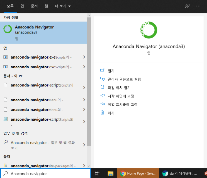The width and height of the screenshot is (207, 178).
Task: Click scroll up arrow of results list
Action: 89,15
